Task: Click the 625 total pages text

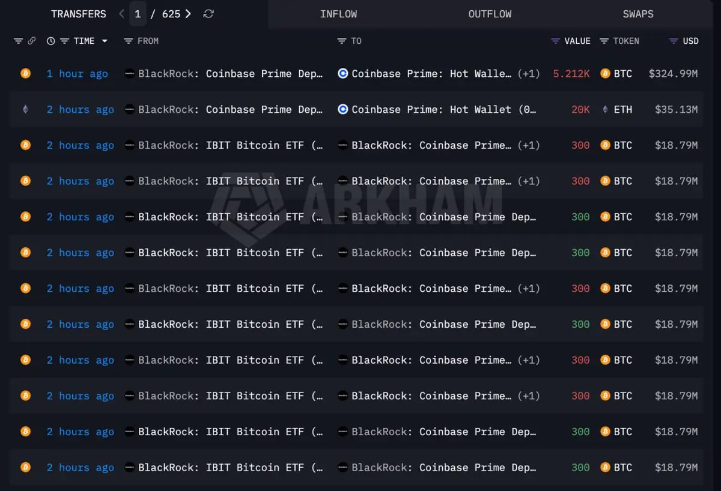Action: point(171,14)
